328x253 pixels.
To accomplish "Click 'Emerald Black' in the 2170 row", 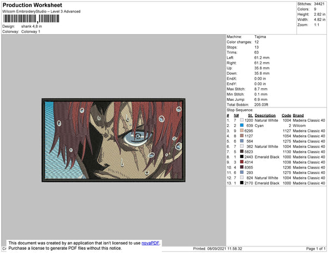I will point(267,183).
